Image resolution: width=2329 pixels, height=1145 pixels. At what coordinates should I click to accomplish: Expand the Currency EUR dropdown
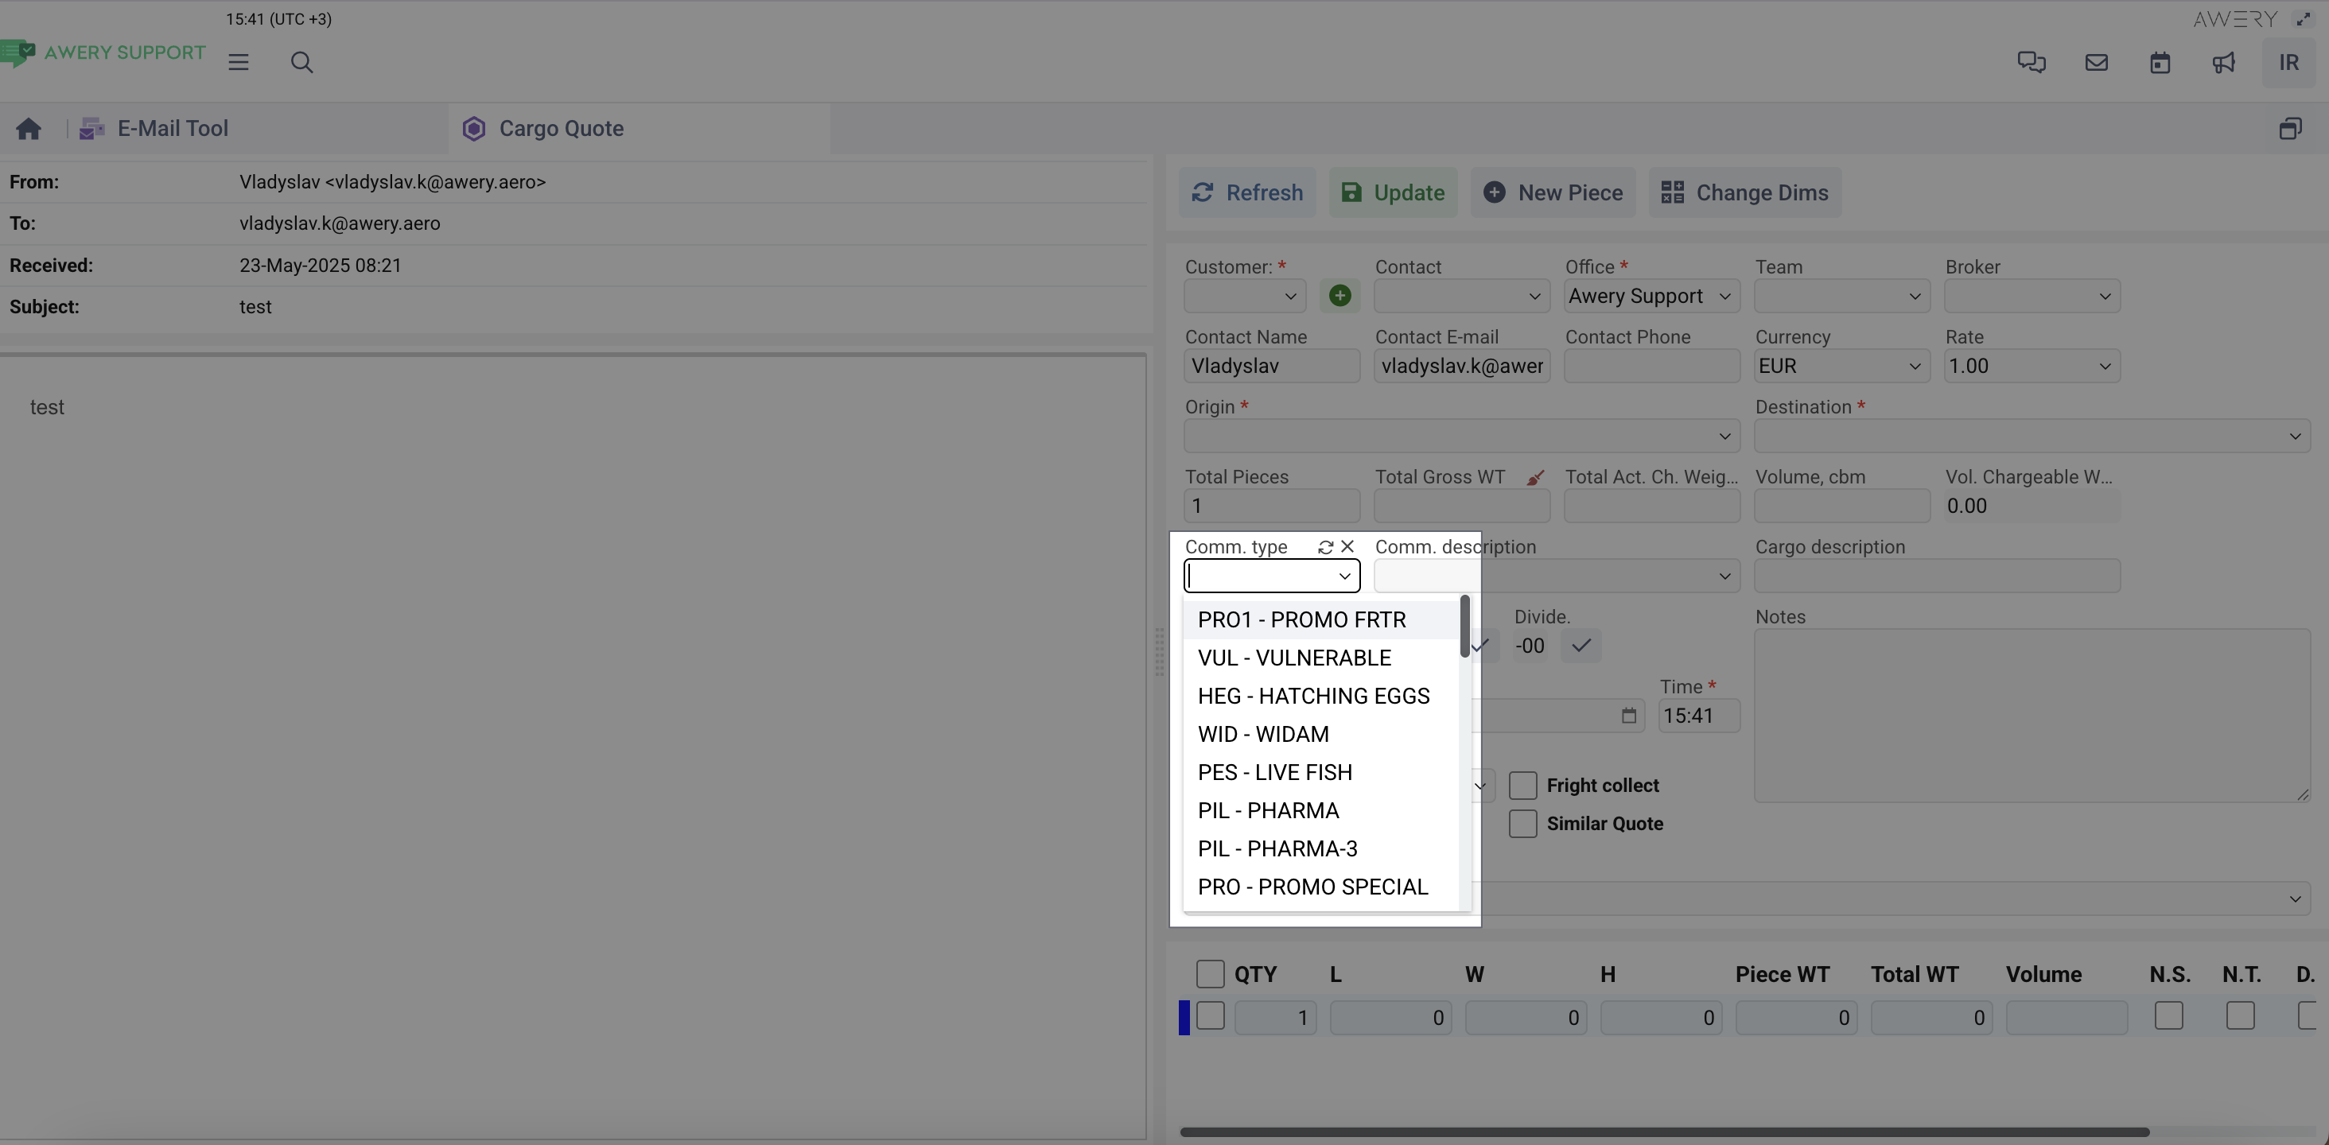coord(1841,366)
